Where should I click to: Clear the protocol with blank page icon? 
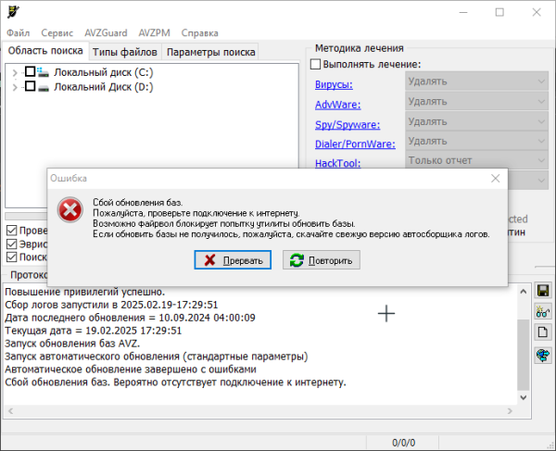[x=543, y=332]
